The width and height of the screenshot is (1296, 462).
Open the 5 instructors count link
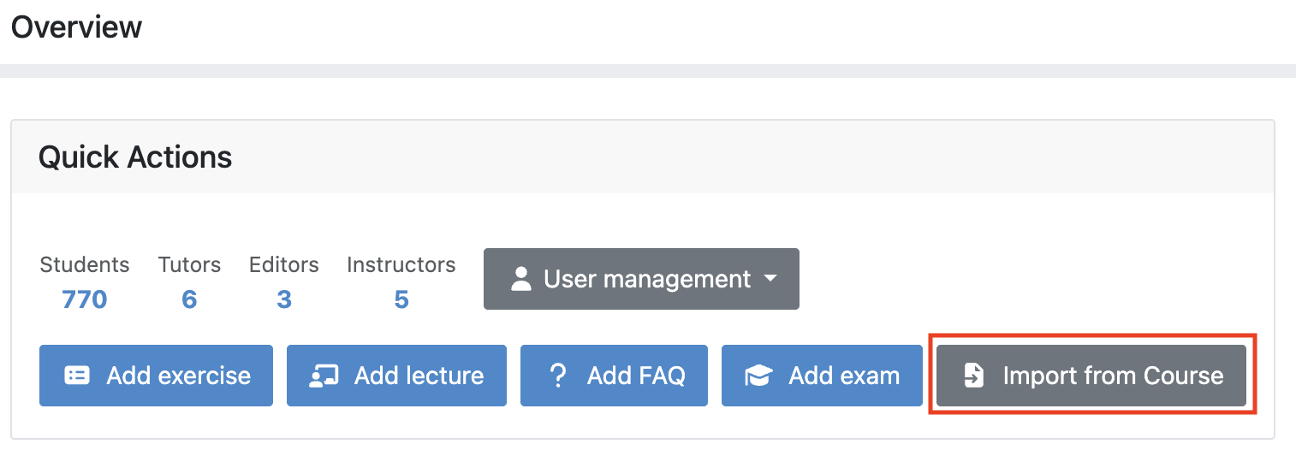tap(401, 299)
